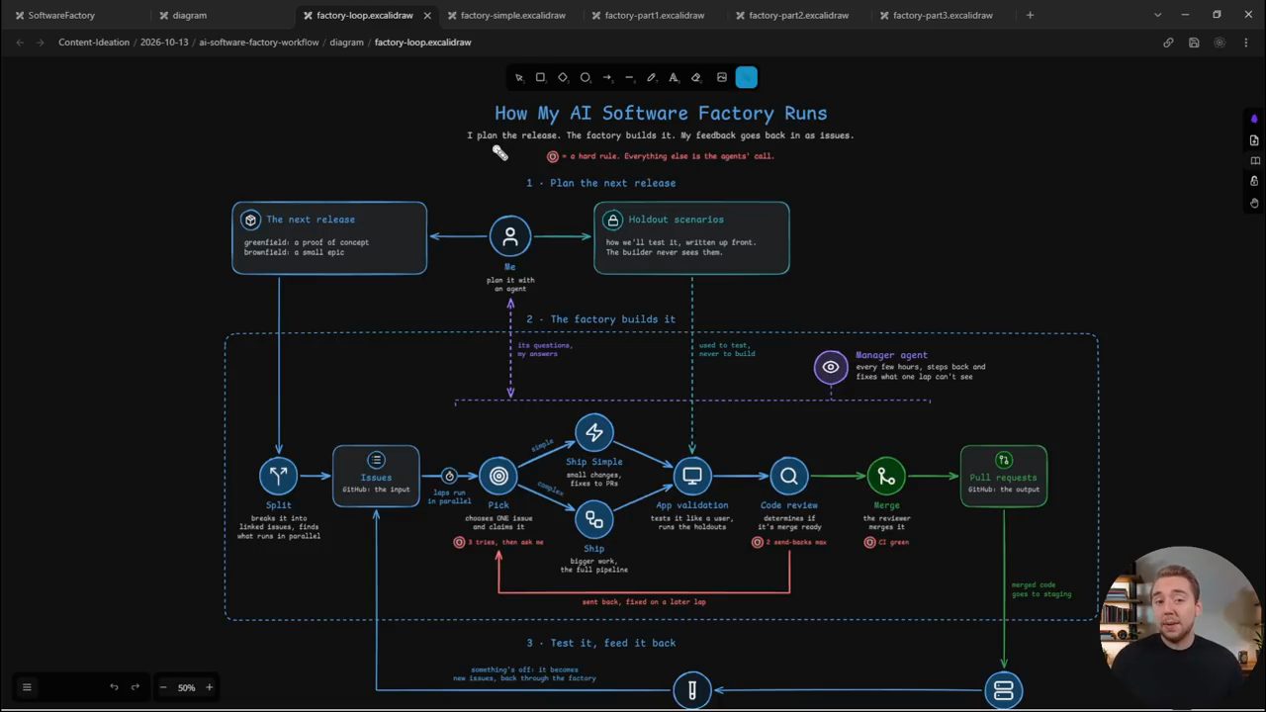Select the Diamond shape tool

click(563, 77)
